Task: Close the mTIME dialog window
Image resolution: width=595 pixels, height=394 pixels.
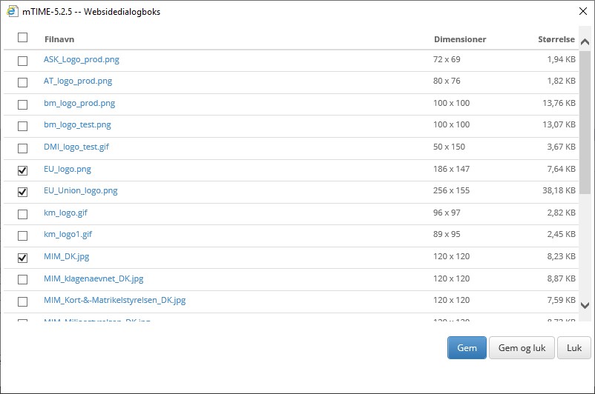Action: pos(579,11)
